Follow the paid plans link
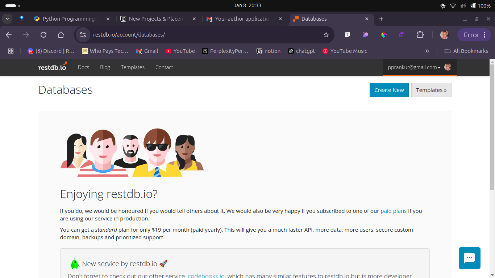The height and width of the screenshot is (278, 495). 394,211
